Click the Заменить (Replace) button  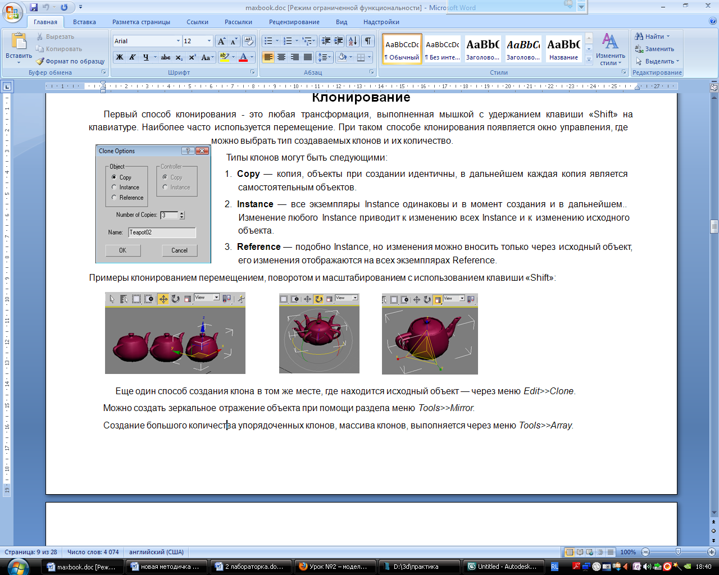click(654, 49)
